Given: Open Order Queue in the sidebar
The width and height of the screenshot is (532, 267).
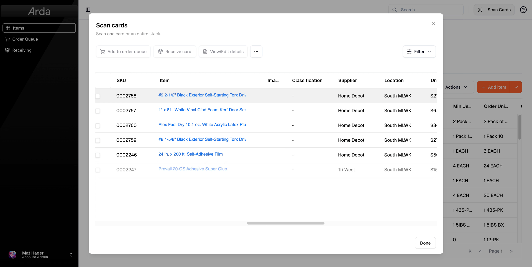Looking at the screenshot, I should point(39,39).
